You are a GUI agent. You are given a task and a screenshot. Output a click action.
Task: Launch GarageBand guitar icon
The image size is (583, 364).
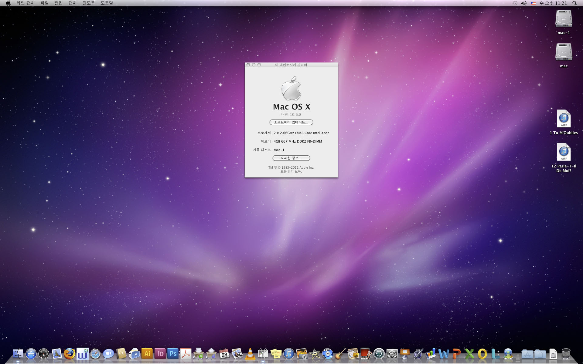(x=340, y=354)
